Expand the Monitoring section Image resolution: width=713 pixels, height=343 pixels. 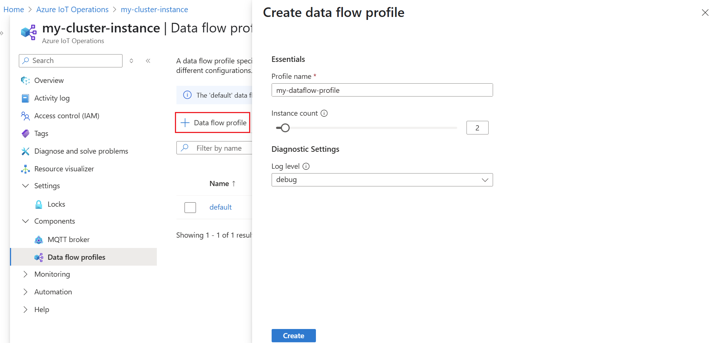click(25, 274)
